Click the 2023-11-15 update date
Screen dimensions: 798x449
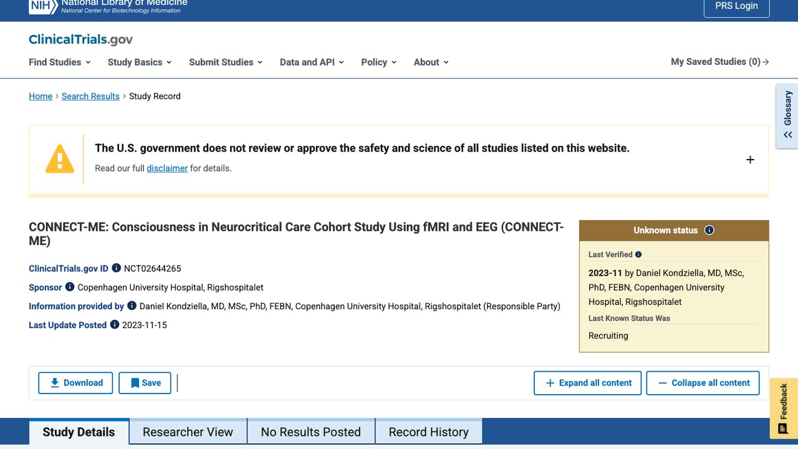(x=145, y=325)
